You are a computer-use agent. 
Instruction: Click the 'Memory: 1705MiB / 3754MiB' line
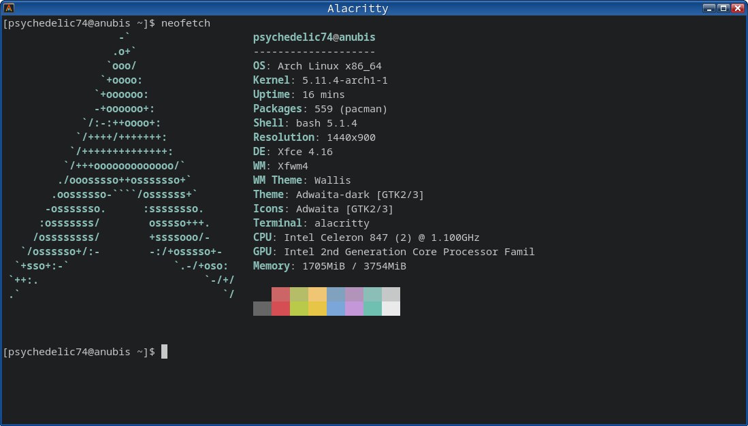tap(329, 266)
